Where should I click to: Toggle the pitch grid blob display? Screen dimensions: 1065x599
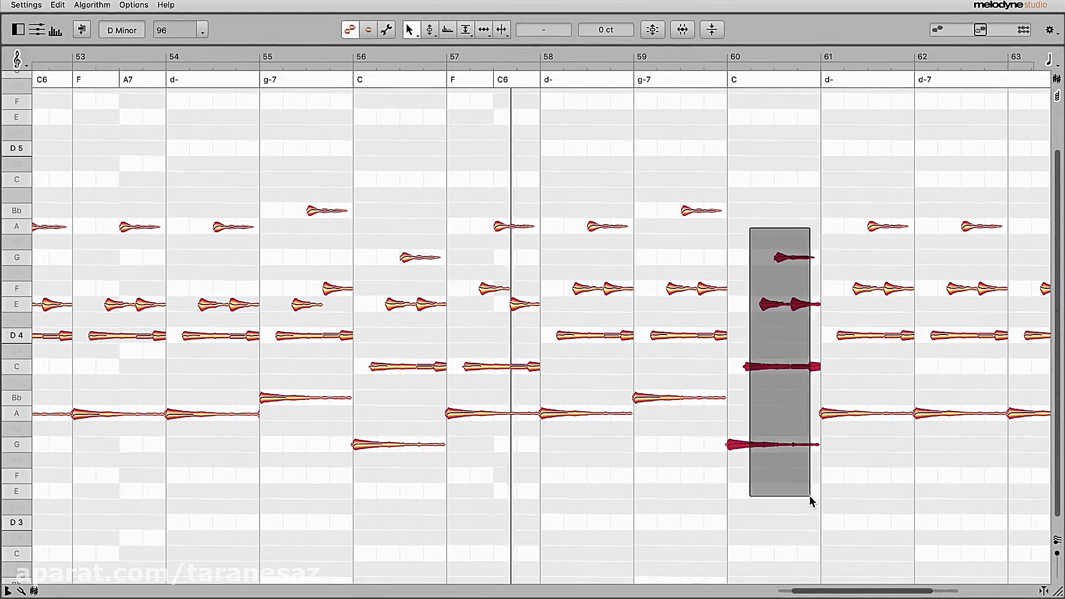[350, 29]
